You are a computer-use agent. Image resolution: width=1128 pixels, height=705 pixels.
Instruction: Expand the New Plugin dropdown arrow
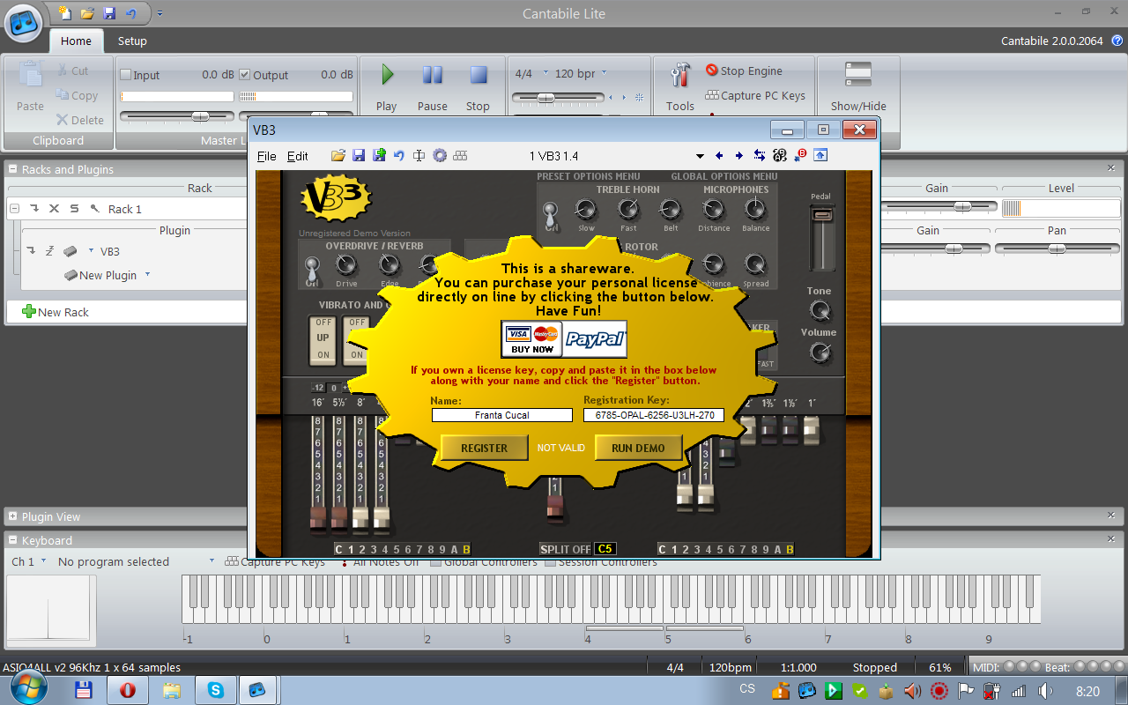[x=147, y=275]
